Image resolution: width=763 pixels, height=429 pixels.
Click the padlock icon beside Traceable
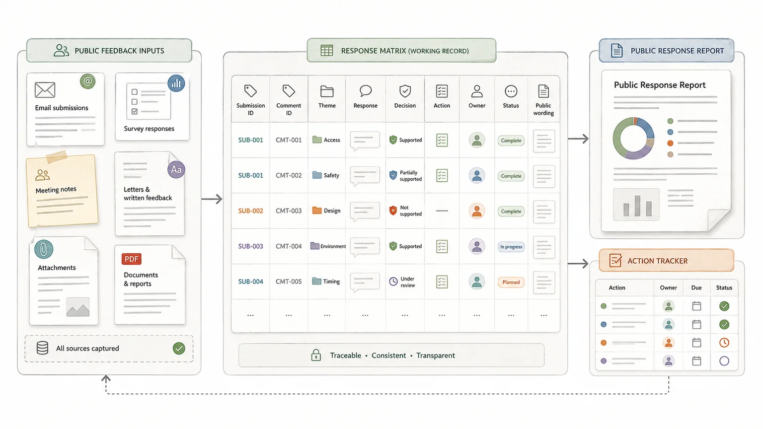point(316,355)
